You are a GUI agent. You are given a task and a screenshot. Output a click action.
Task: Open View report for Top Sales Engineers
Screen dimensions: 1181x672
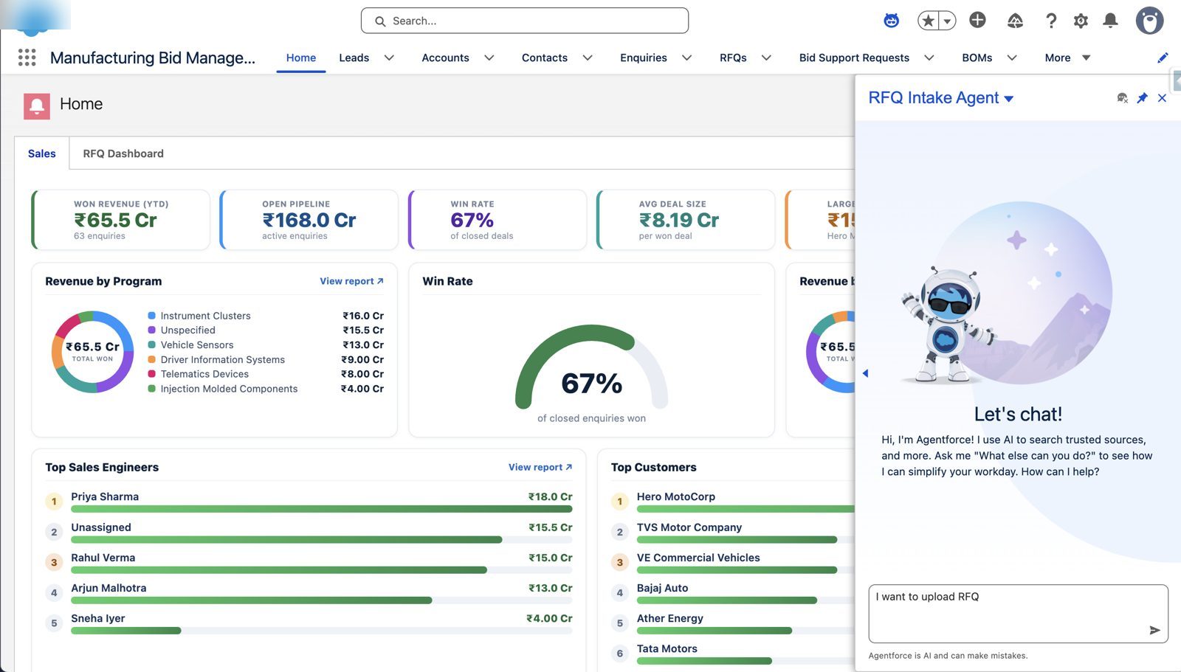click(540, 467)
